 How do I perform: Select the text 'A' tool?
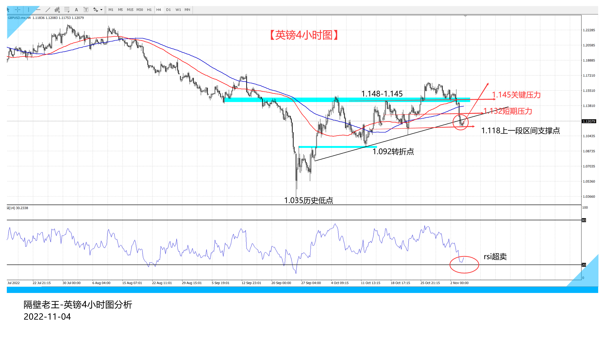pyautogui.click(x=76, y=10)
